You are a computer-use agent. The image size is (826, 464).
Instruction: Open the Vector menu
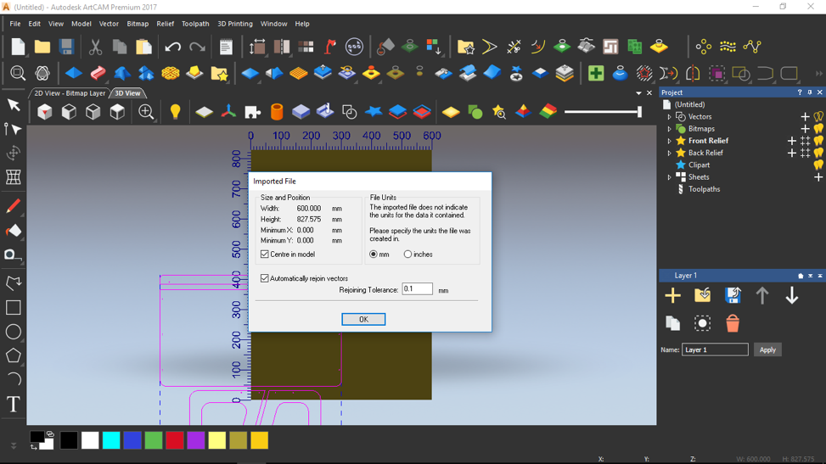pos(109,24)
